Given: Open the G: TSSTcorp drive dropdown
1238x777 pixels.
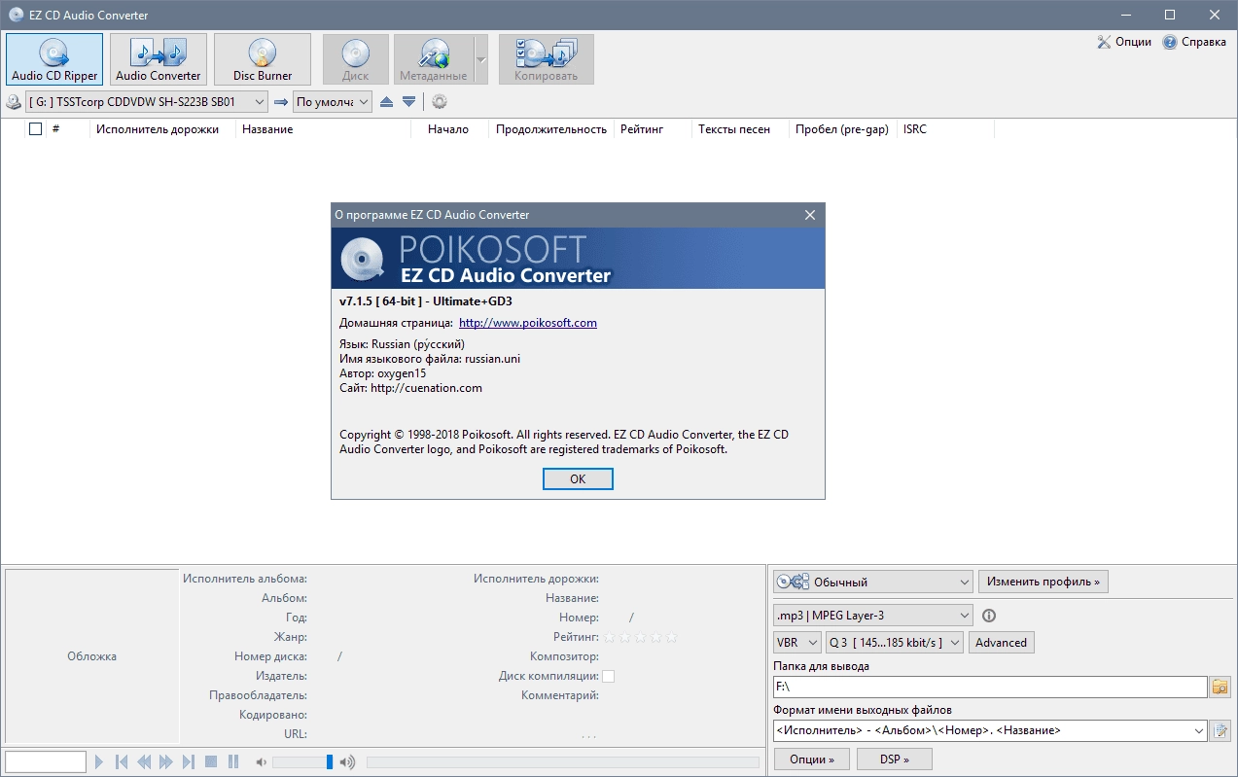Looking at the screenshot, I should coord(147,101).
